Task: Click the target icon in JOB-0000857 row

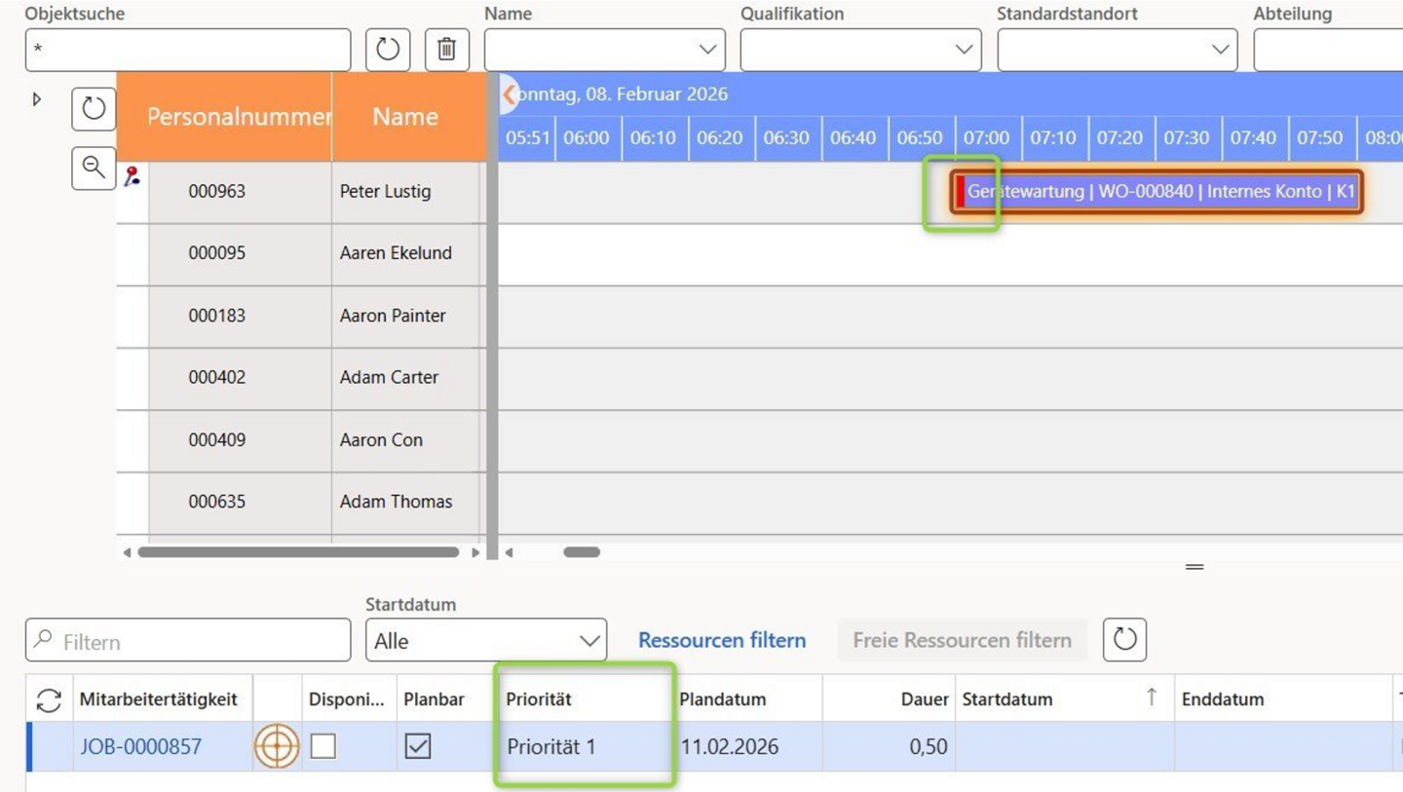Action: 277,746
